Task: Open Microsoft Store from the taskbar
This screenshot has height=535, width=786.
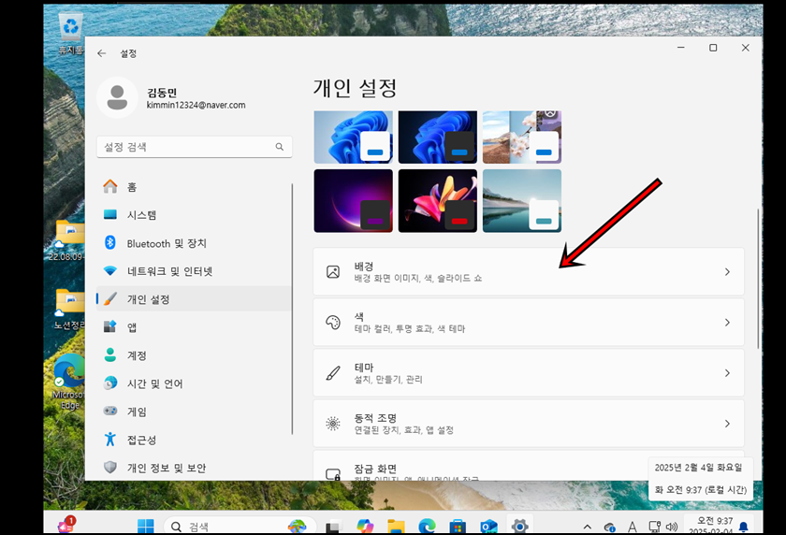Action: click(458, 527)
